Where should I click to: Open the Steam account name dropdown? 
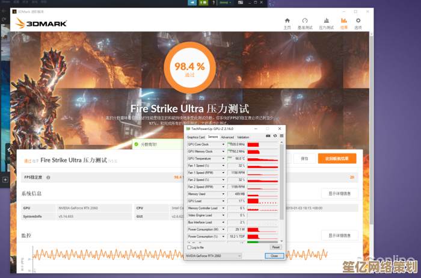coord(226,2)
